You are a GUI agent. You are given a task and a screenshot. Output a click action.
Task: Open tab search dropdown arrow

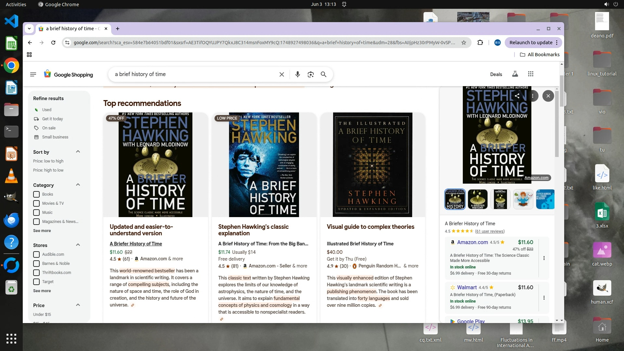click(29, 29)
